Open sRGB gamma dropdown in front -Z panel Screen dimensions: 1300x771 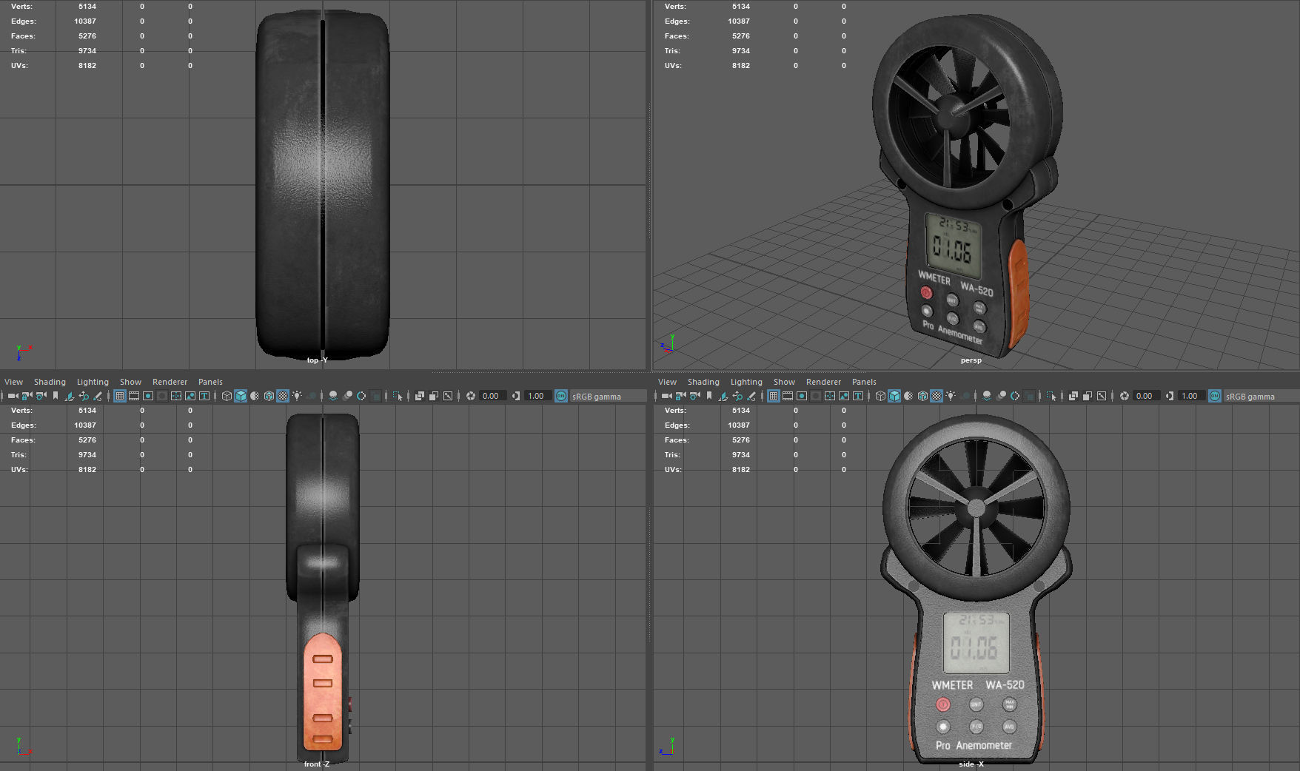pos(607,396)
